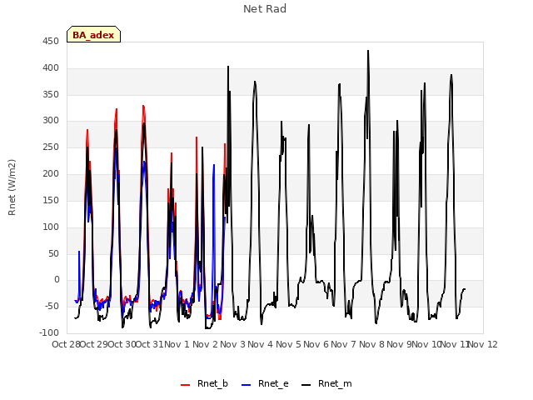Click the Nov 2 x-axis label
533x400 pixels.
tap(205, 344)
